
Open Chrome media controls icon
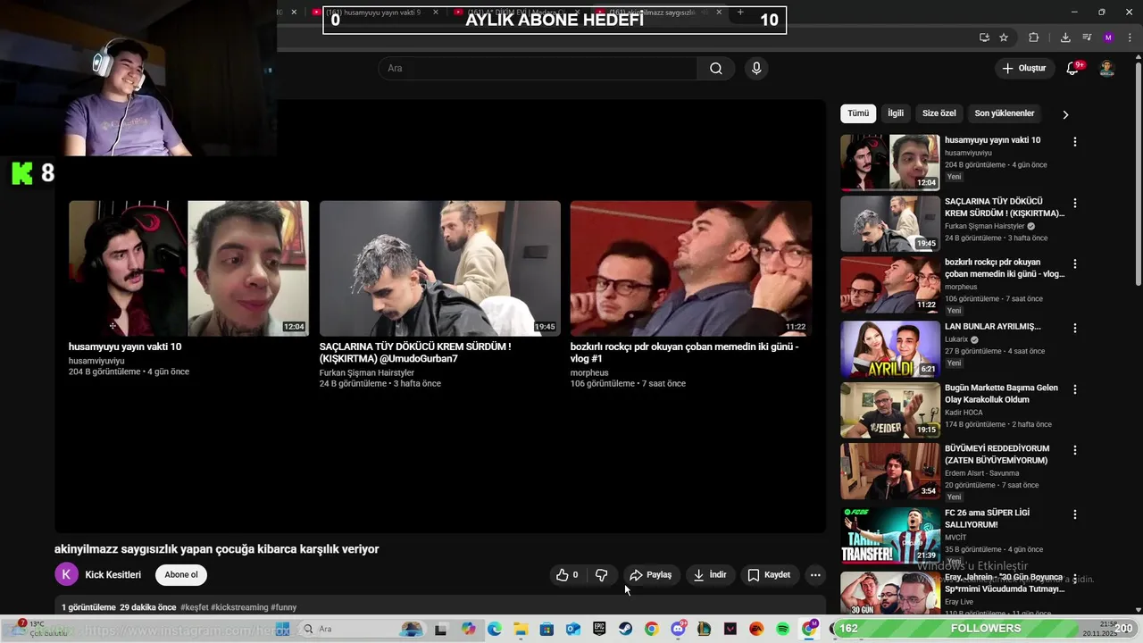tap(1087, 38)
